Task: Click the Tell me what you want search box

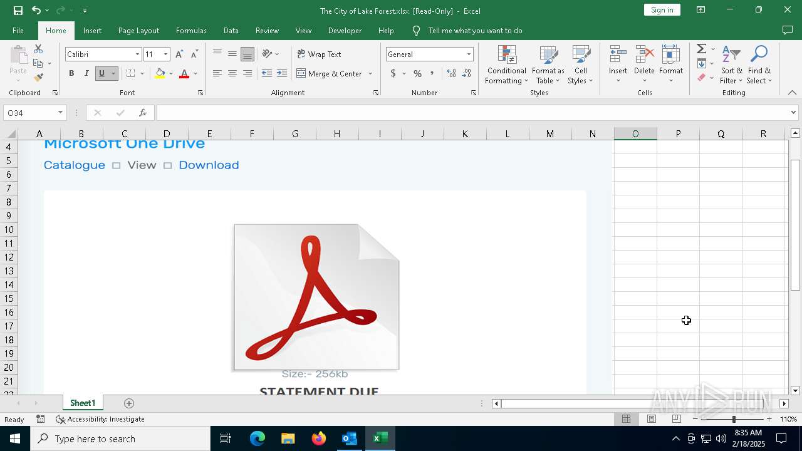Action: [x=475, y=30]
